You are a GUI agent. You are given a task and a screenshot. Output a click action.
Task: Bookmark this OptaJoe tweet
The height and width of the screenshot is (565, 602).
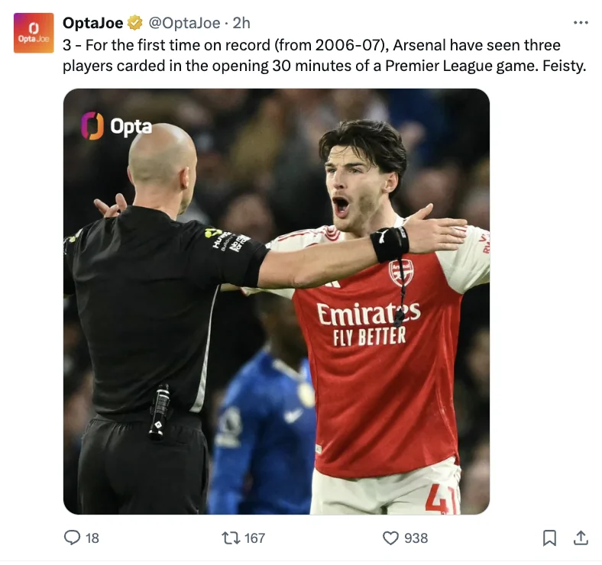[x=549, y=538]
